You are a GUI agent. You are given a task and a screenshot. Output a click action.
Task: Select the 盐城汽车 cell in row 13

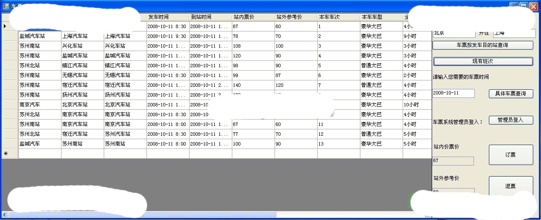coord(40,144)
